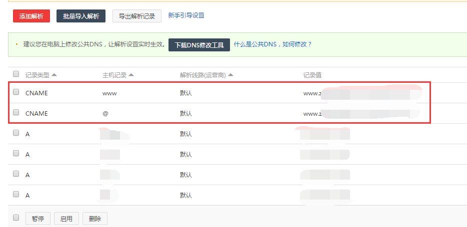Image resolution: width=467 pixels, height=227 pixels.
Task: Click 下载DNS修改工具 download button
Action: [x=199, y=44]
